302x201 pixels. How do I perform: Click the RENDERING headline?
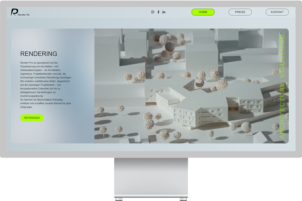39,54
